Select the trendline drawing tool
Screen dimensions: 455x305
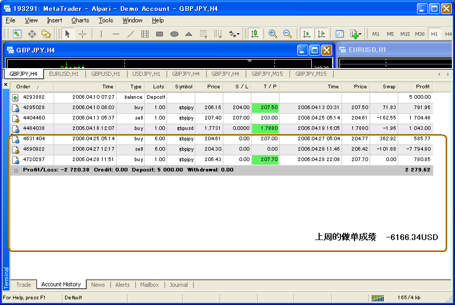[131, 34]
